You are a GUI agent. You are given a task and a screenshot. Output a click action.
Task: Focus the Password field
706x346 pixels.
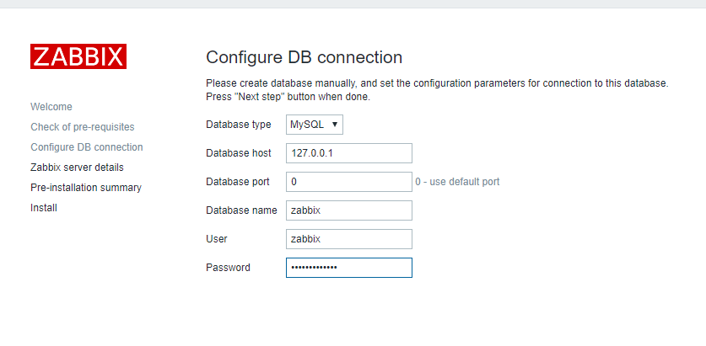point(348,268)
